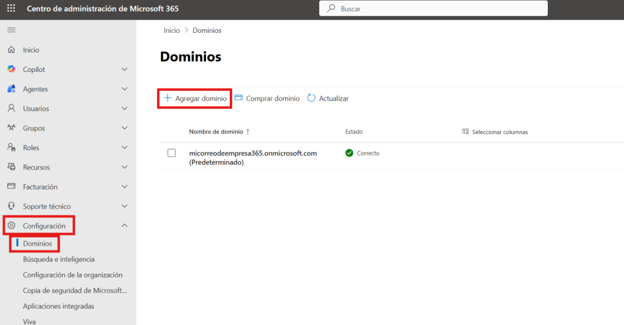The image size is (624, 325).
Task: Expand the Roles section chevron
Action: [124, 148]
